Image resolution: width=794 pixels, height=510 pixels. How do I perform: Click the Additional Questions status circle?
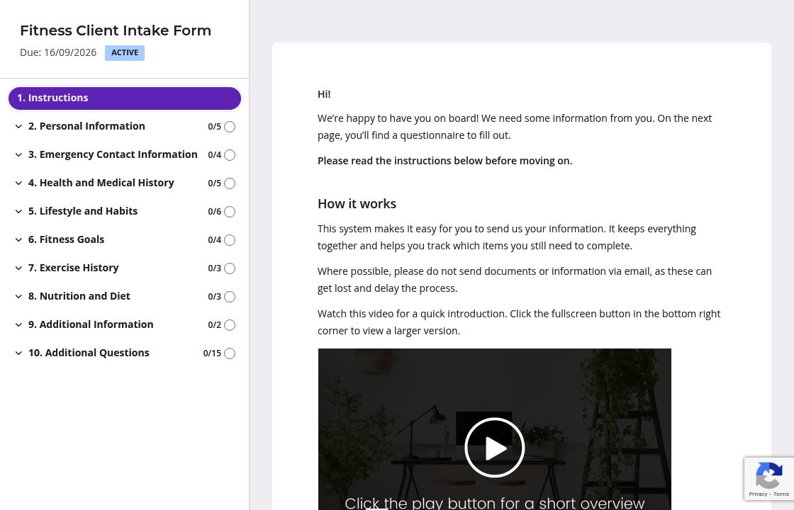[230, 353]
